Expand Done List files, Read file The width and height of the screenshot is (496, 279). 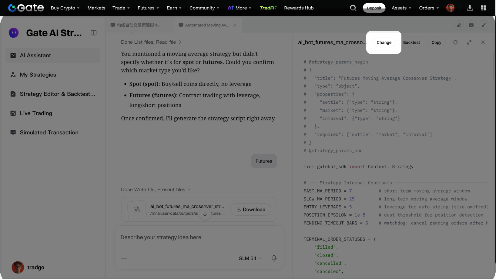[x=151, y=42]
